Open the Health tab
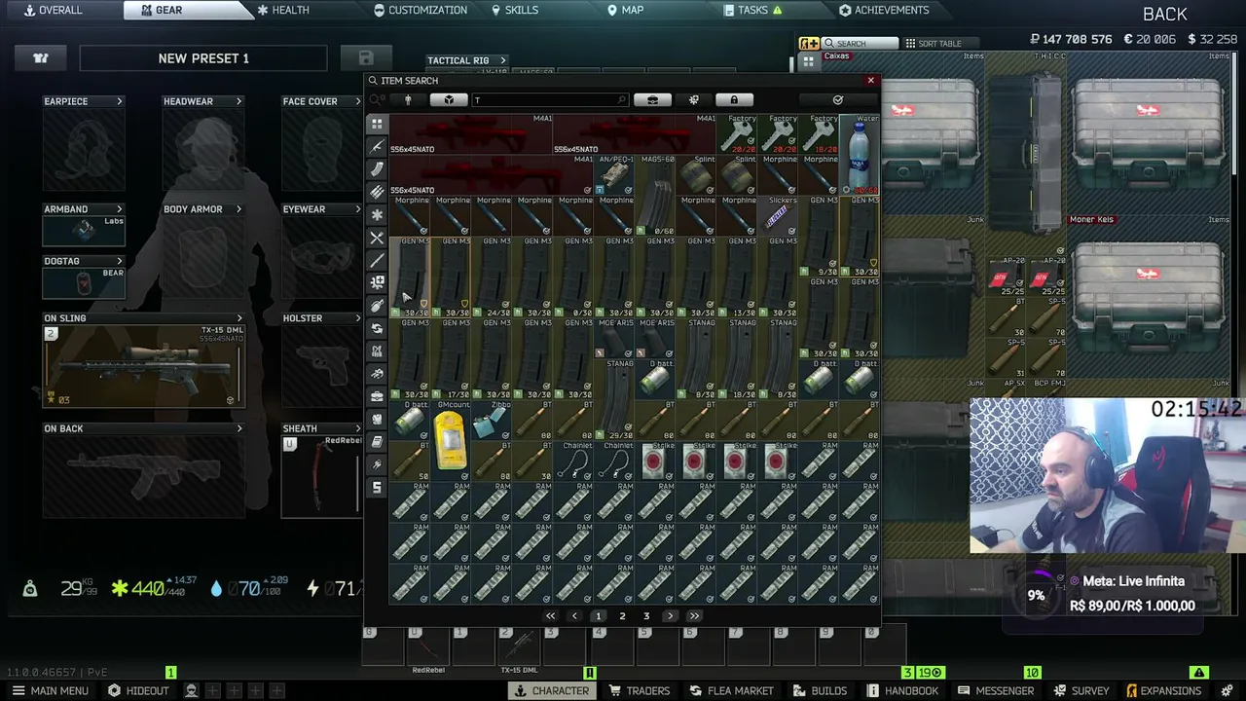 click(x=283, y=10)
